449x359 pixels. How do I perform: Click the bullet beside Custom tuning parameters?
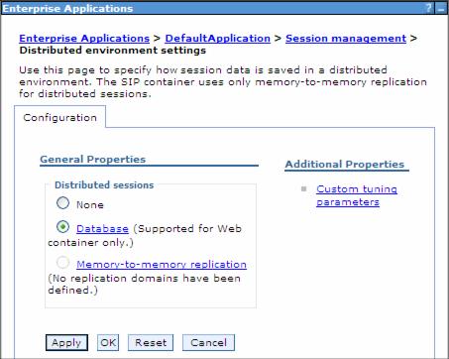click(303, 189)
